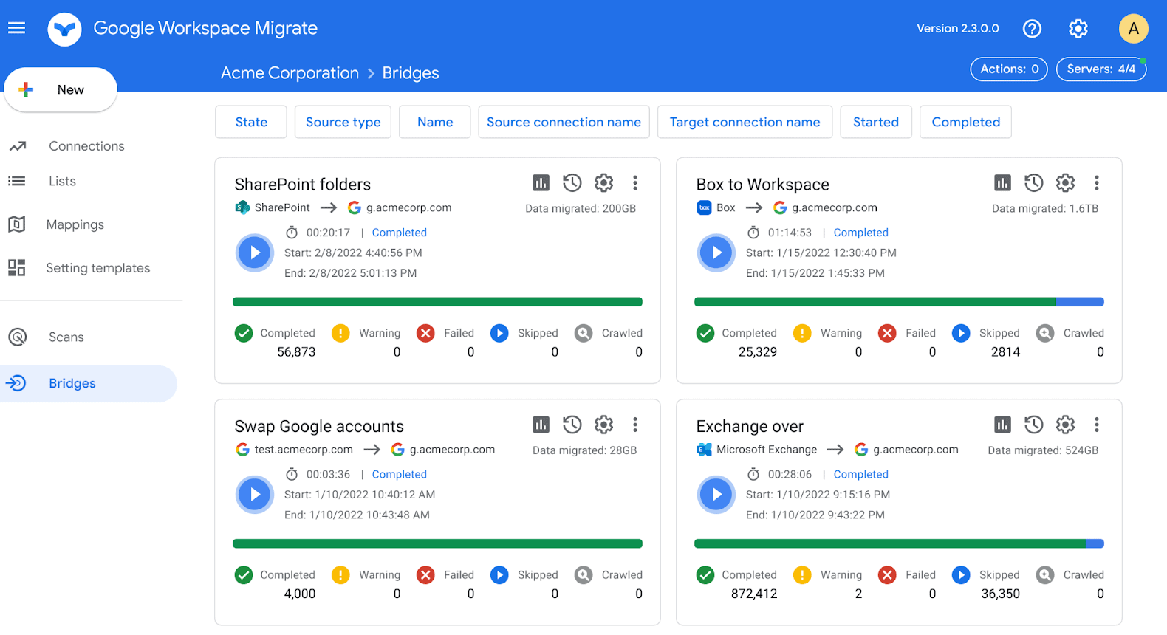Image resolution: width=1167 pixels, height=635 pixels.
Task: View report chart for Box to Workspace
Action: point(1003,182)
